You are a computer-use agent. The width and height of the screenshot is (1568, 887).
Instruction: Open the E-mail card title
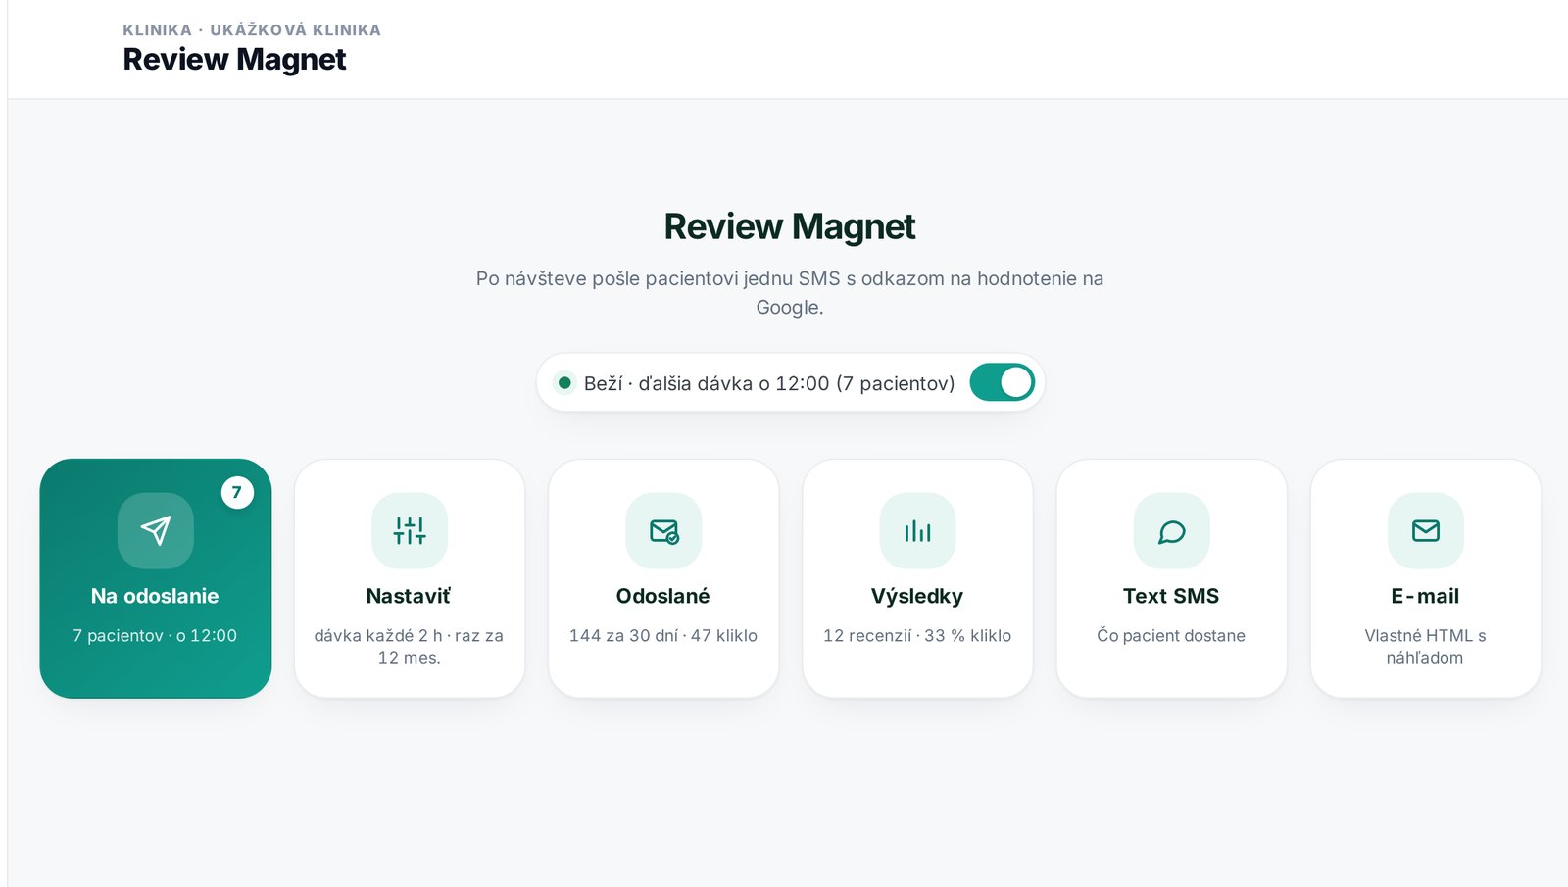[1425, 596]
